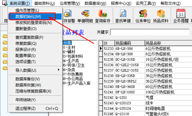The height and width of the screenshot is (116, 192).
Task: Select 配置单据(S) menu entry
Action: tap(35, 56)
